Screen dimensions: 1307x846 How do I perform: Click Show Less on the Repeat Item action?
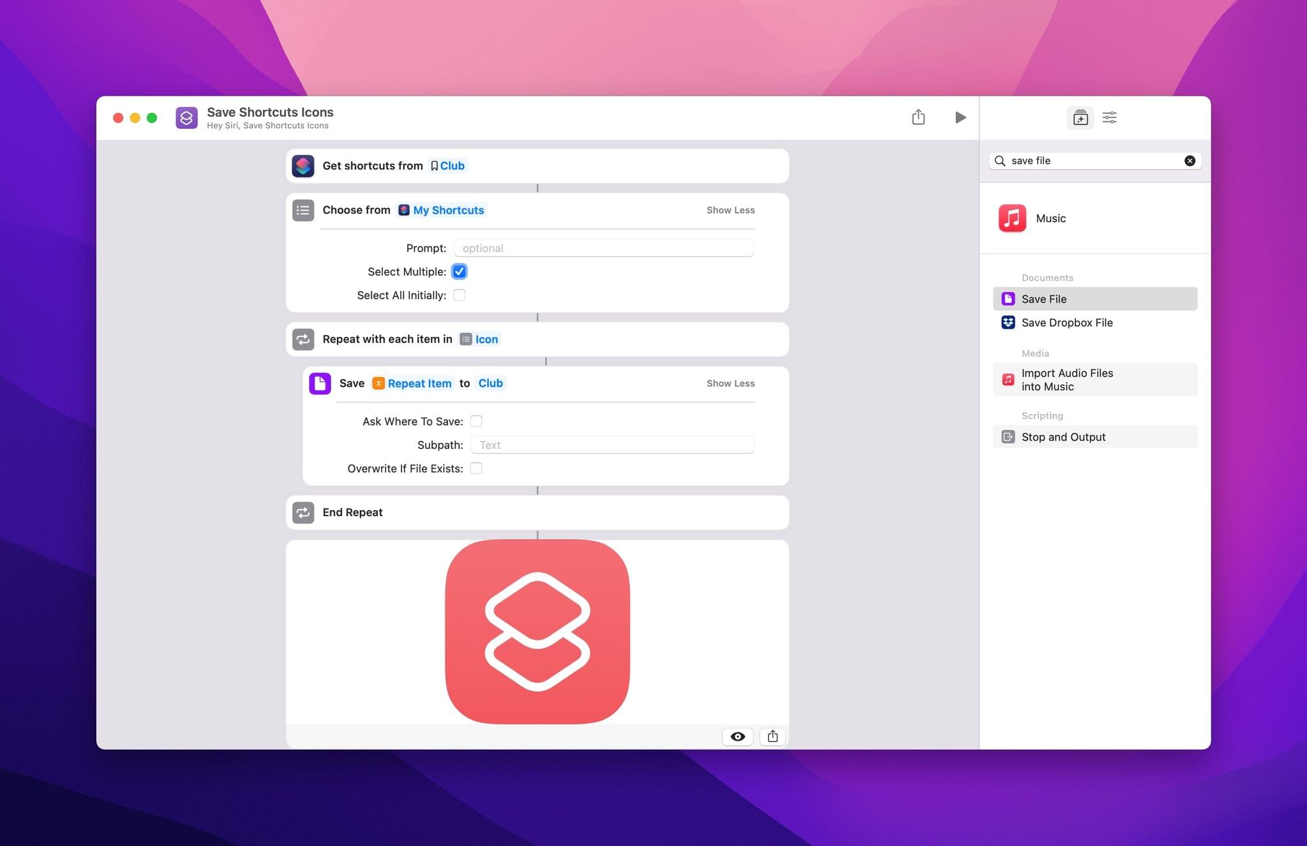(x=729, y=383)
